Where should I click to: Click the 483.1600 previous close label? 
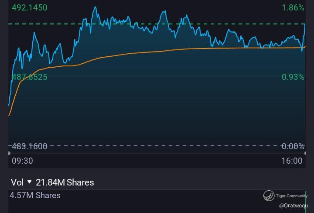click(x=30, y=147)
